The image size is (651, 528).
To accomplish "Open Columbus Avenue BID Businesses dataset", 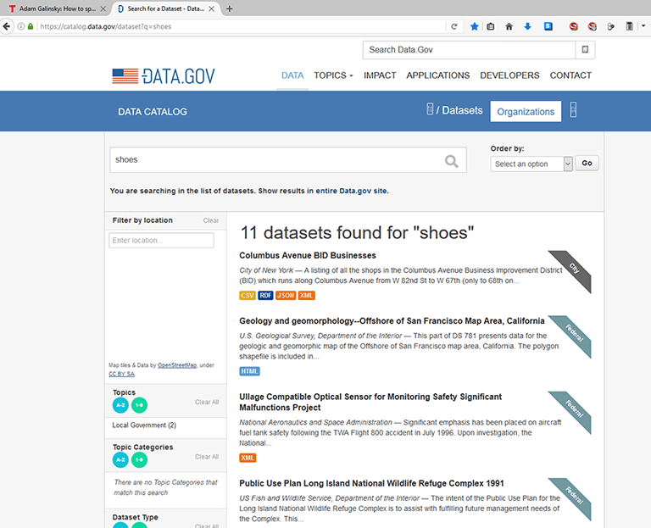I will click(308, 256).
